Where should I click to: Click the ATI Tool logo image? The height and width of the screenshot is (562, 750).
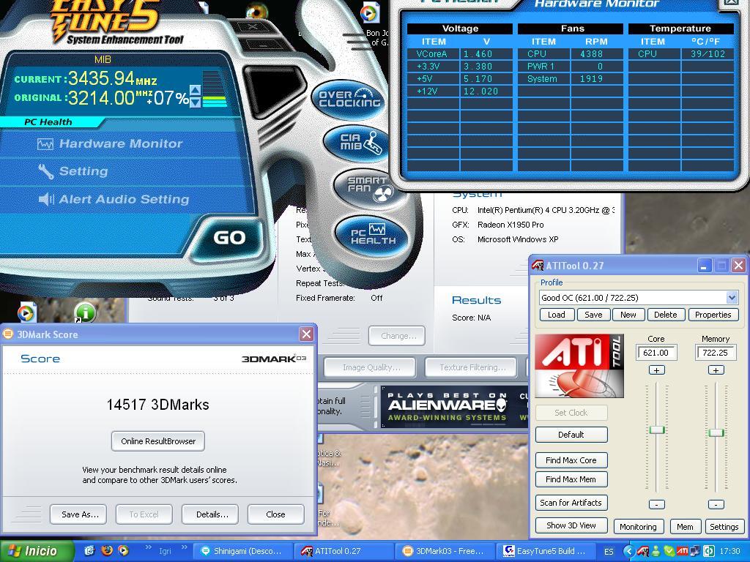click(x=579, y=366)
